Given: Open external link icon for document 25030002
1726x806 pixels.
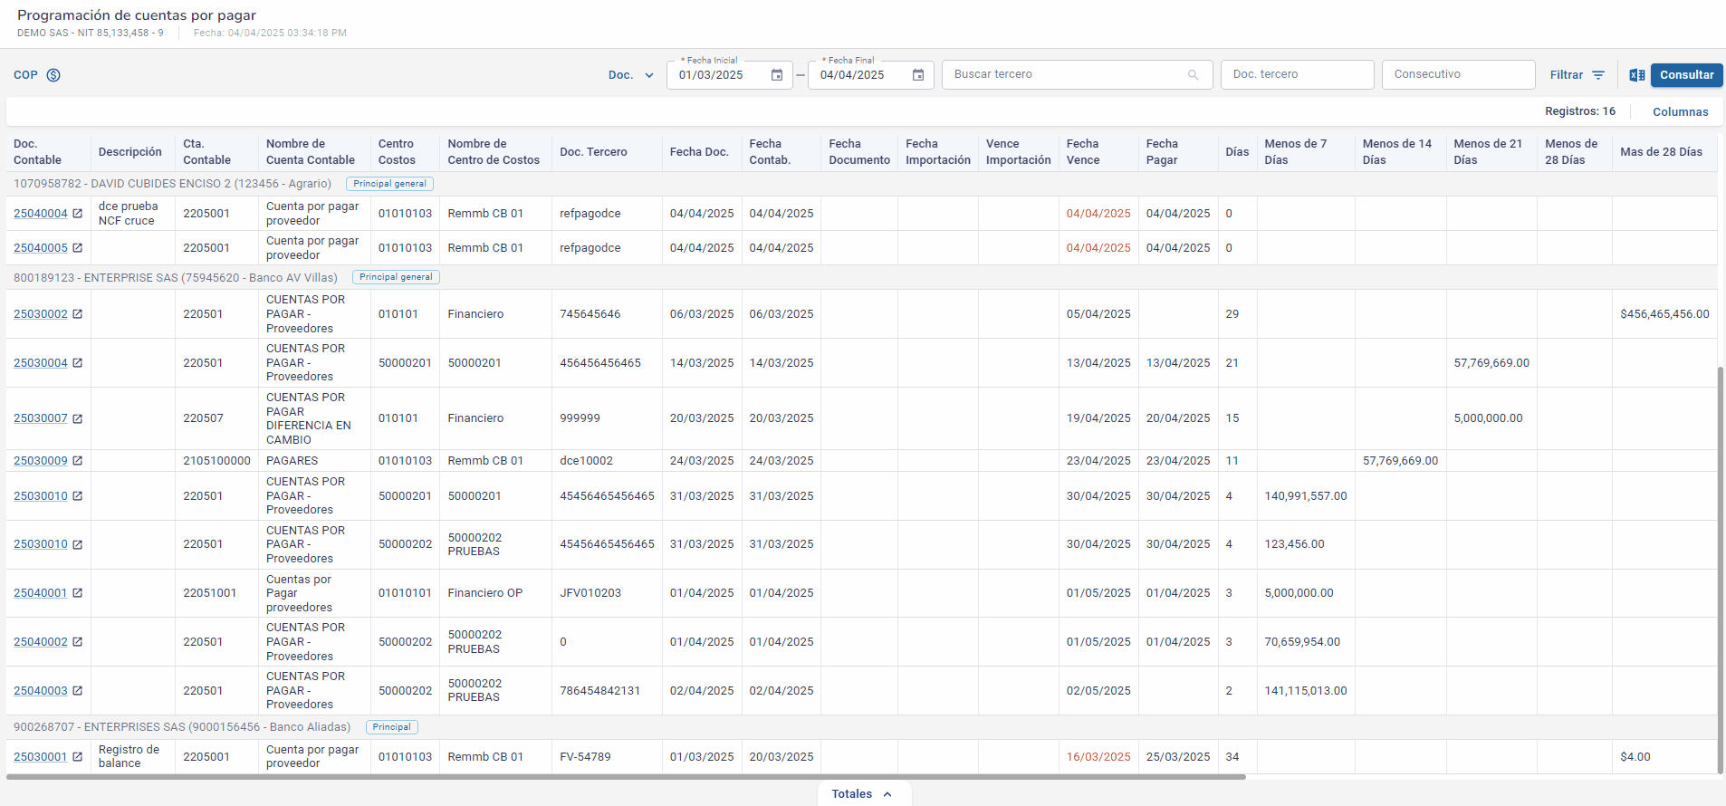Looking at the screenshot, I should click(78, 314).
